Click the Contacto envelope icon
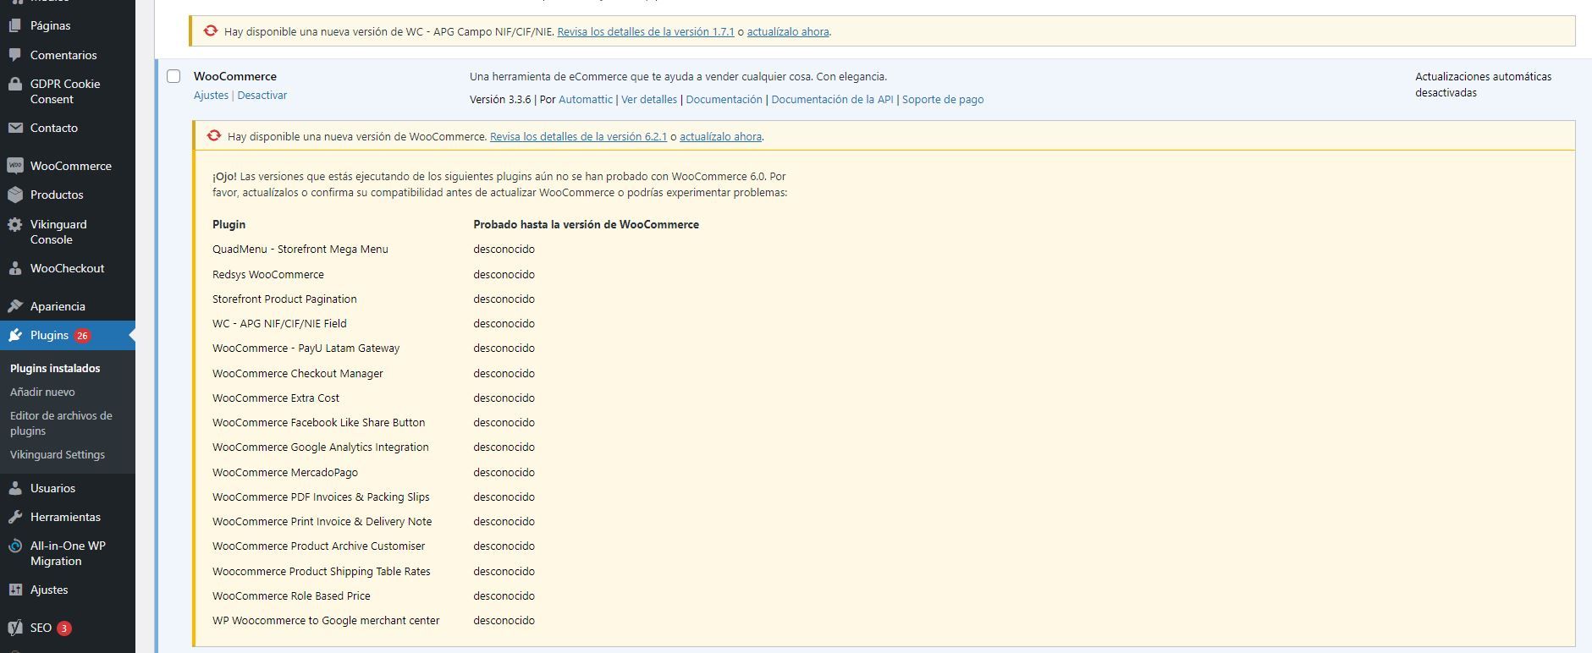 pyautogui.click(x=15, y=128)
